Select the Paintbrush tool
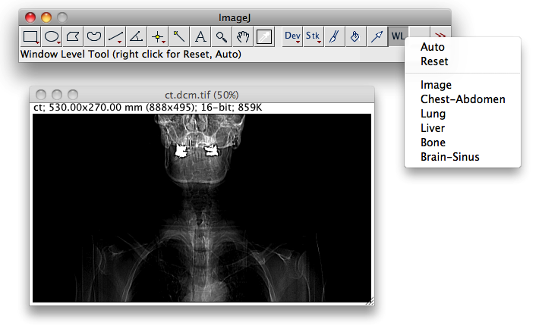539x329 pixels. pos(334,36)
